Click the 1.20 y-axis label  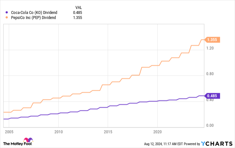click(210, 48)
